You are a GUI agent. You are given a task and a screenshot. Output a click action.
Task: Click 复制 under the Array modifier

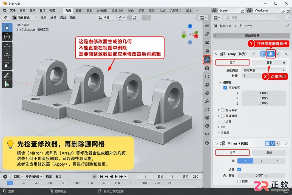(269, 63)
